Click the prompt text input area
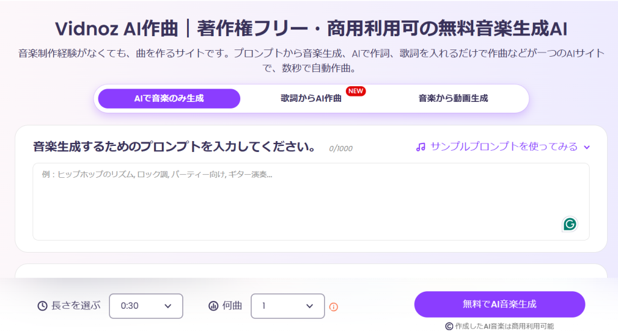 311,201
